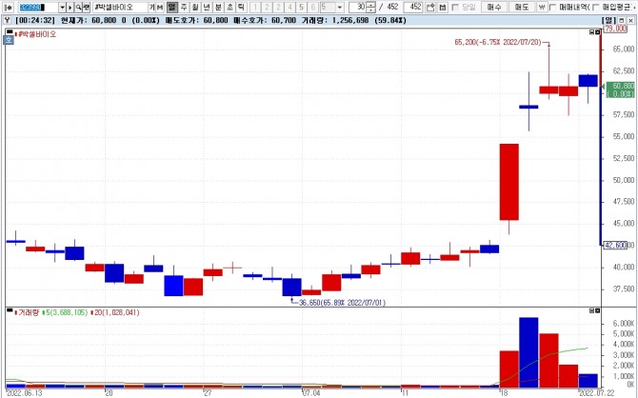Open the stock code dropdown arrow
The image size is (638, 398).
(x=62, y=8)
